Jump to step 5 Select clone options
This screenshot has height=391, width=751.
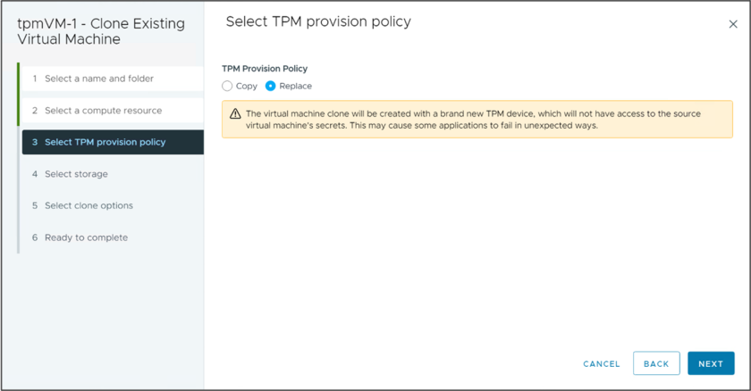coord(89,205)
